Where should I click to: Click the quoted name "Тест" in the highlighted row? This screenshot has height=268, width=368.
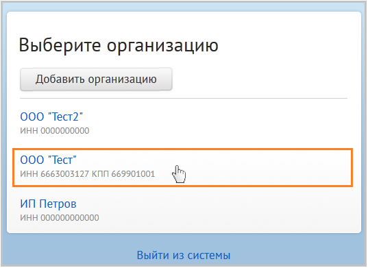click(x=62, y=160)
